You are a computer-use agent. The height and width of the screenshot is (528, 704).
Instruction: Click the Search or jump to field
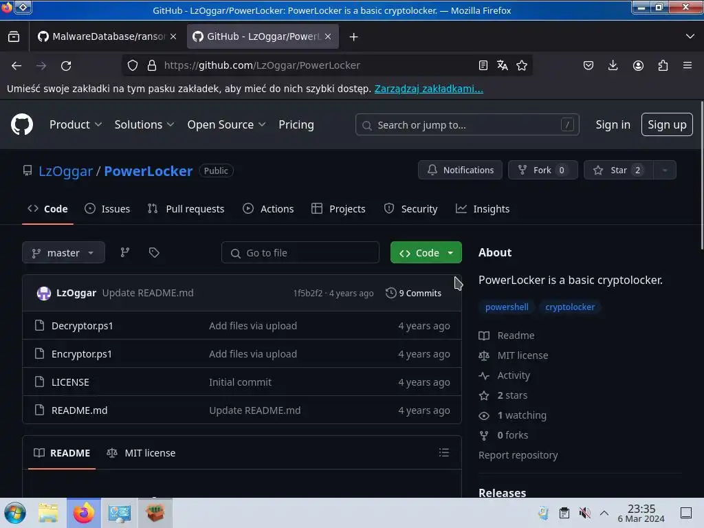tap(467, 124)
